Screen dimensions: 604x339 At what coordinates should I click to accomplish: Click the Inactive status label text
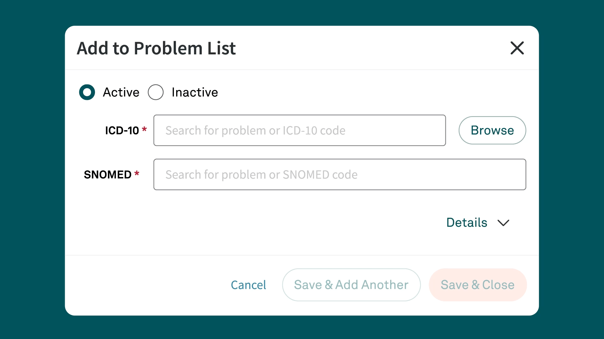click(195, 92)
